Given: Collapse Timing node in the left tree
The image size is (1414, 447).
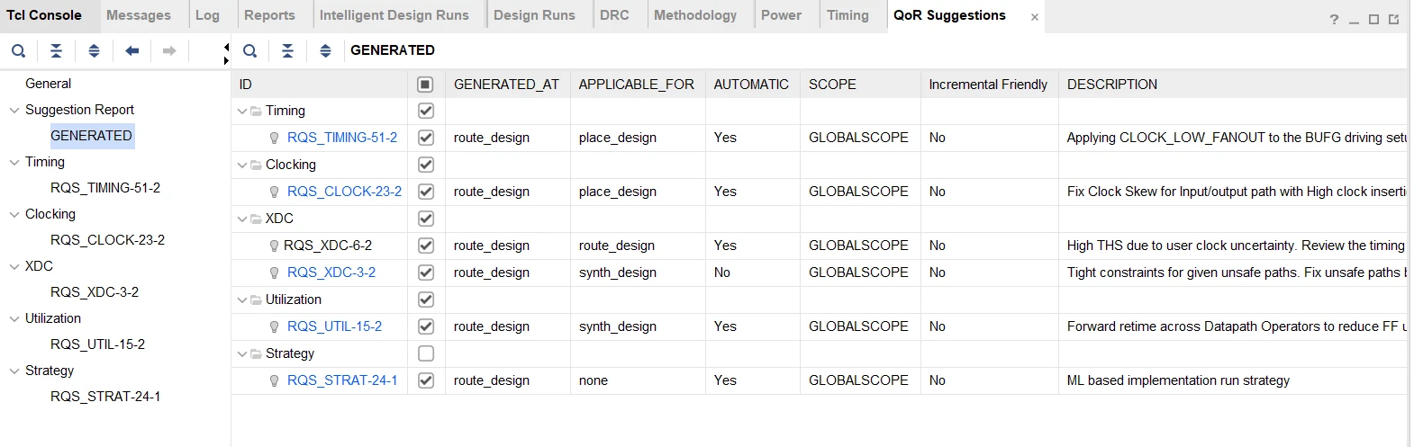Looking at the screenshot, I should pos(14,162).
